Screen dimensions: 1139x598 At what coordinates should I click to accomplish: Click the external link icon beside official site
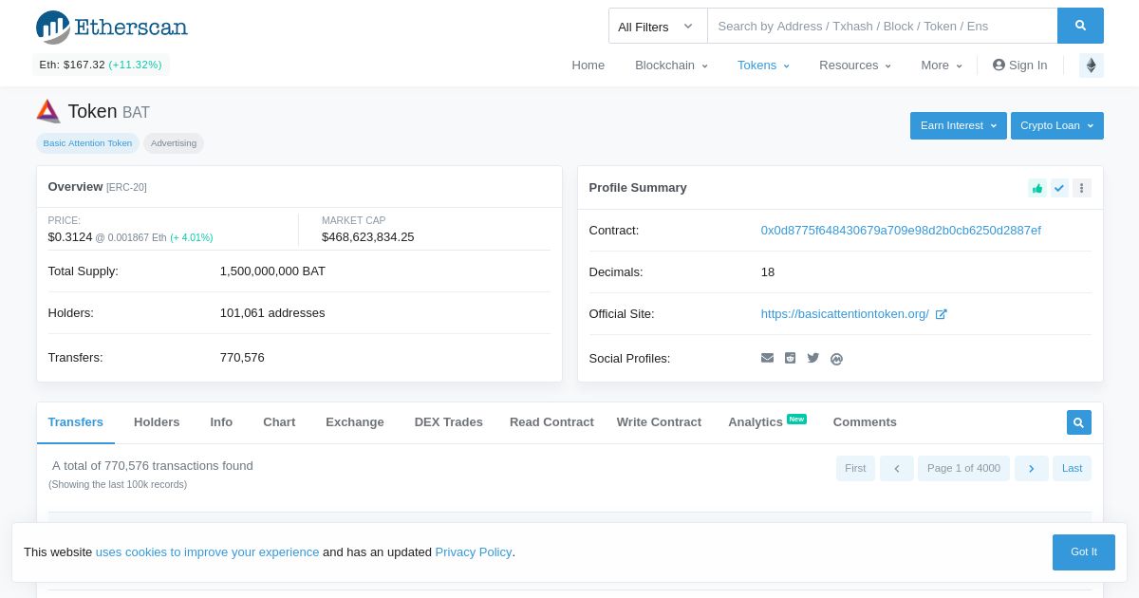[x=941, y=314]
